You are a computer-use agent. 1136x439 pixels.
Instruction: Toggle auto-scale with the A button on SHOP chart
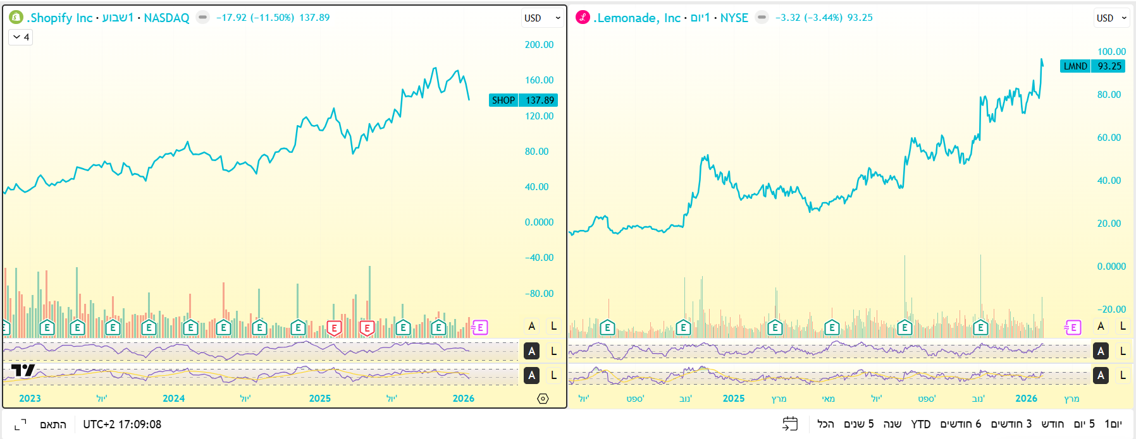pyautogui.click(x=532, y=326)
